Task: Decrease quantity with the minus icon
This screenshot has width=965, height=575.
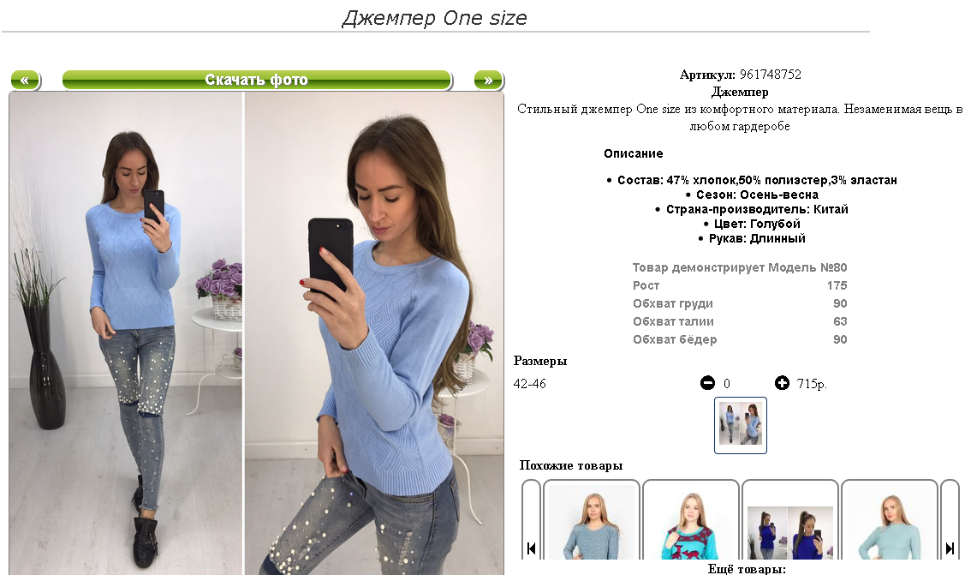Action: click(x=707, y=383)
